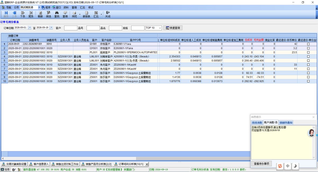The width and height of the screenshot is (318, 172).
Task: Open the 导航 navigation panel
Action: point(7,8)
